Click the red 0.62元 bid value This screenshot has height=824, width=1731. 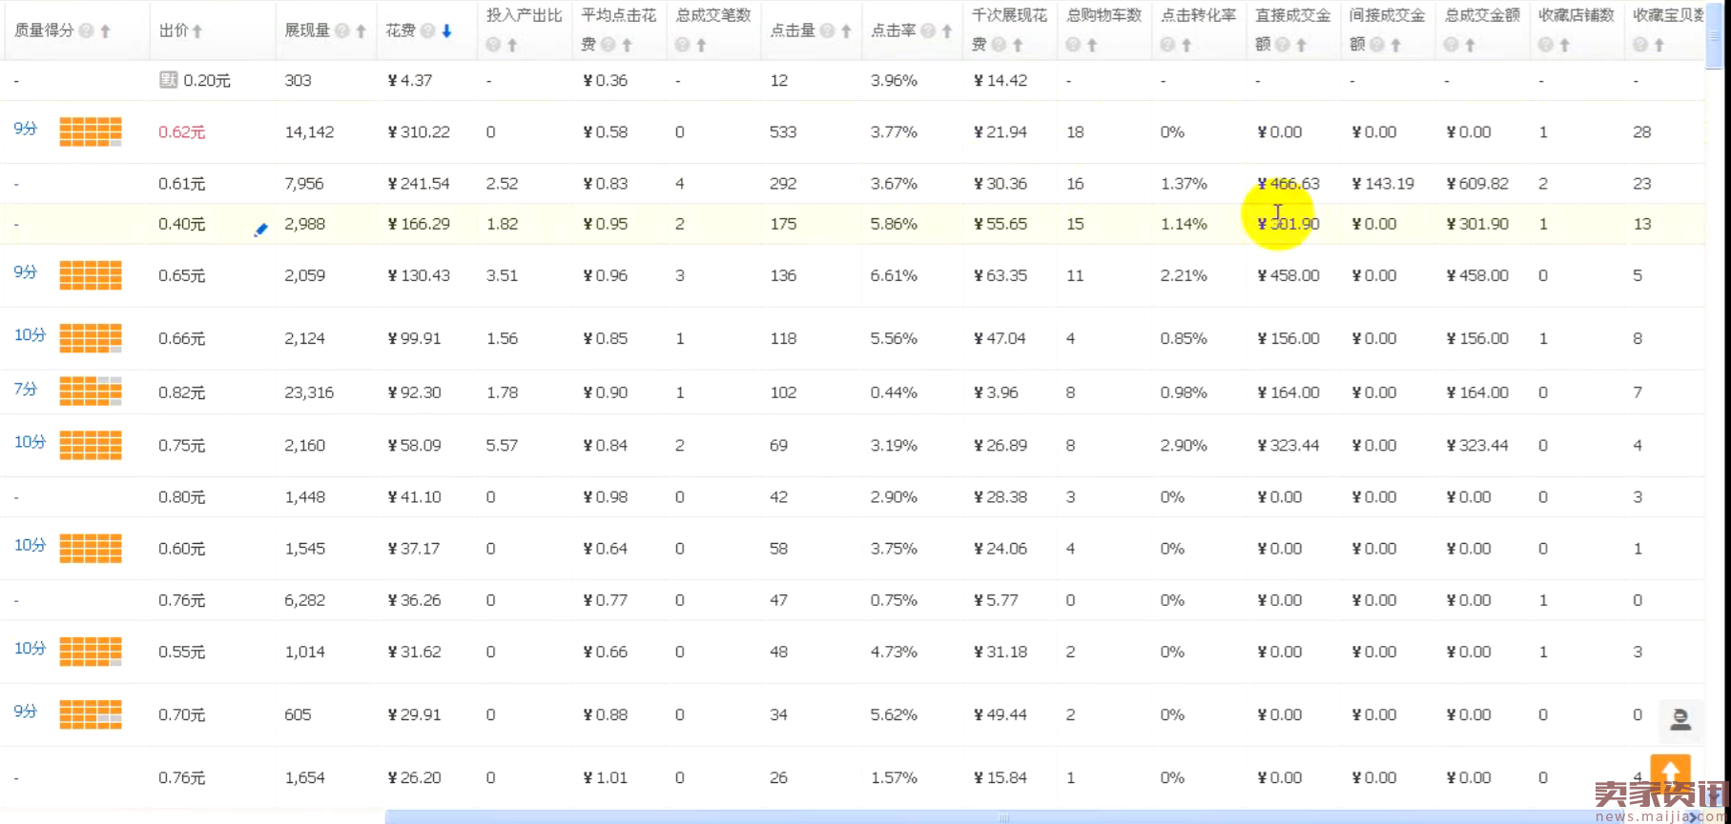pyautogui.click(x=181, y=132)
